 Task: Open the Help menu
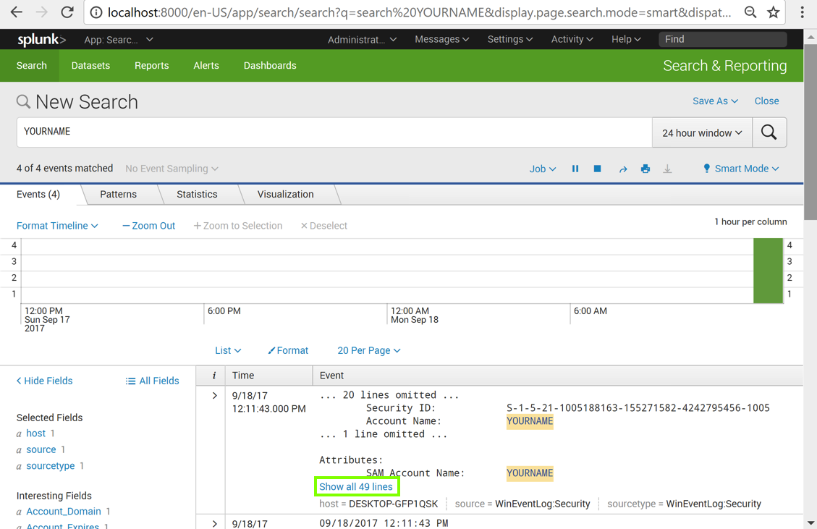626,39
